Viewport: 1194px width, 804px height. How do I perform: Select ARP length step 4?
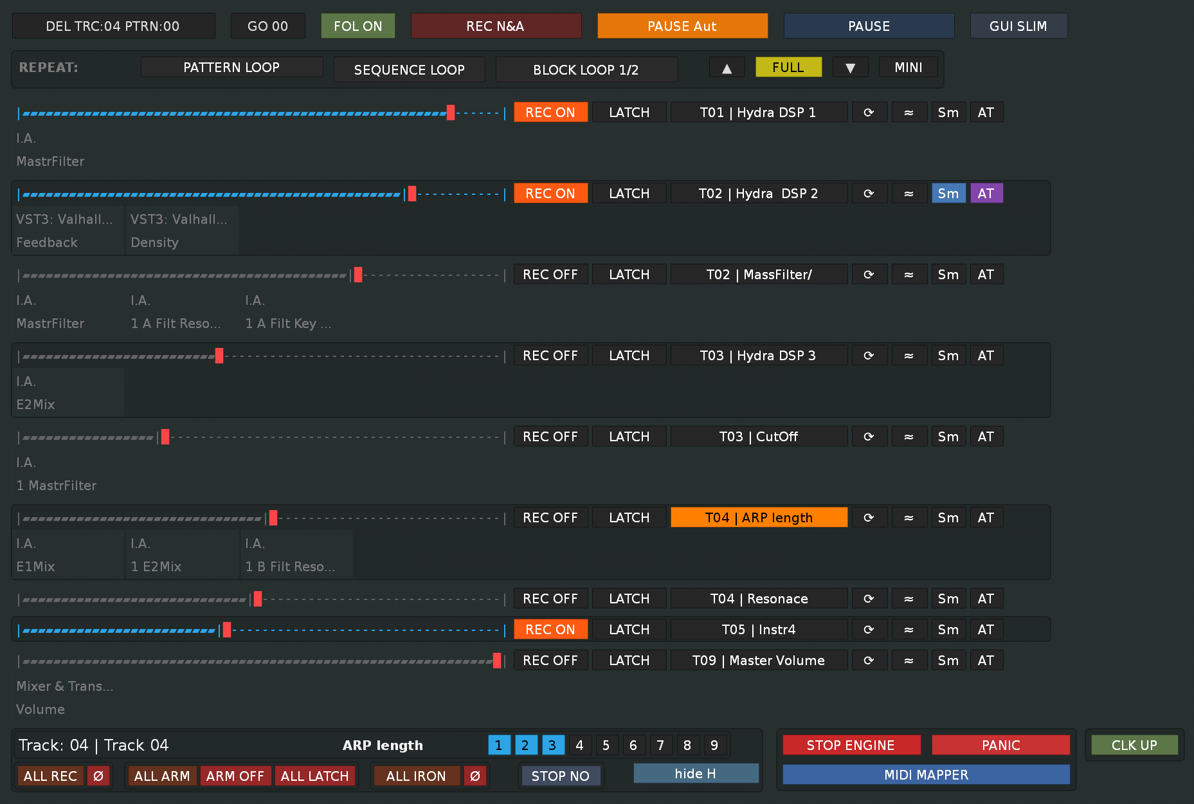[580, 745]
